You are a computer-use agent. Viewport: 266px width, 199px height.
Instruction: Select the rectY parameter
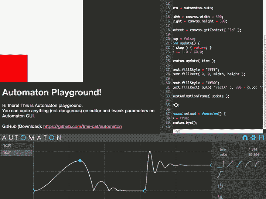[x=17, y=152]
